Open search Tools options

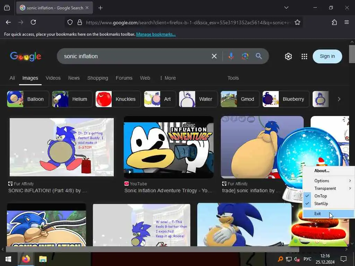pyautogui.click(x=233, y=78)
